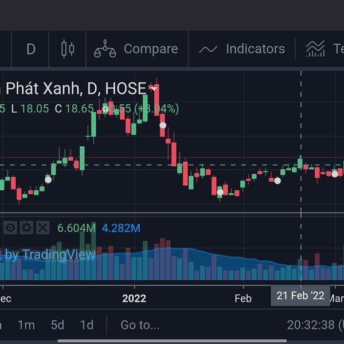The image size is (344, 344).
Task: Click the Phát Xanh, D, HOSE chart title
Action: coord(76,88)
